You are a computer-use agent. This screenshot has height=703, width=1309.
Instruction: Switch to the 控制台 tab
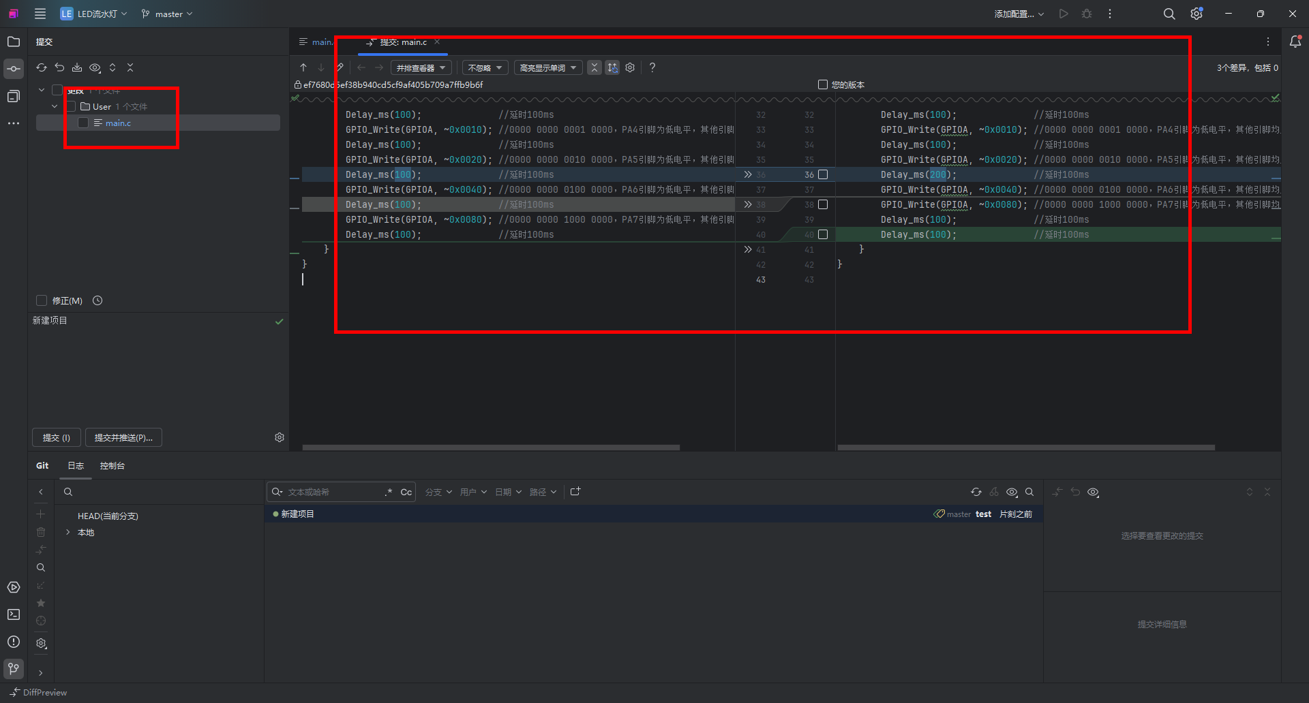112,465
